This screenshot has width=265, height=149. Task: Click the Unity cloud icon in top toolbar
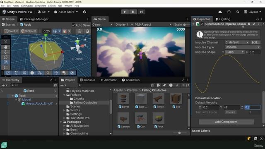(220, 12)
